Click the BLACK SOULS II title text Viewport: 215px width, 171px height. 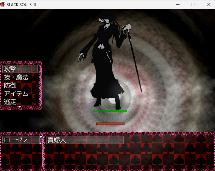(21, 5)
